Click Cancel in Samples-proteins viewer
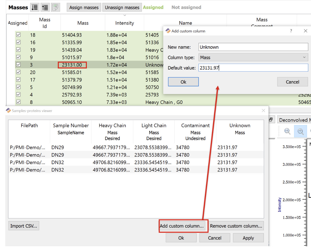The width and height of the screenshot is (311, 249). pyautogui.click(x=215, y=238)
